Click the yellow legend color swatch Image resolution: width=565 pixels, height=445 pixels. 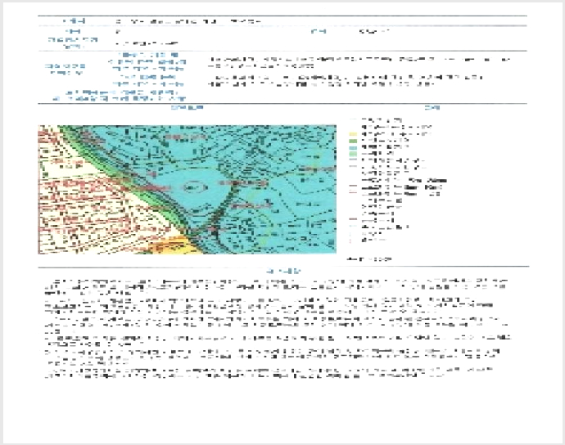coord(353,134)
